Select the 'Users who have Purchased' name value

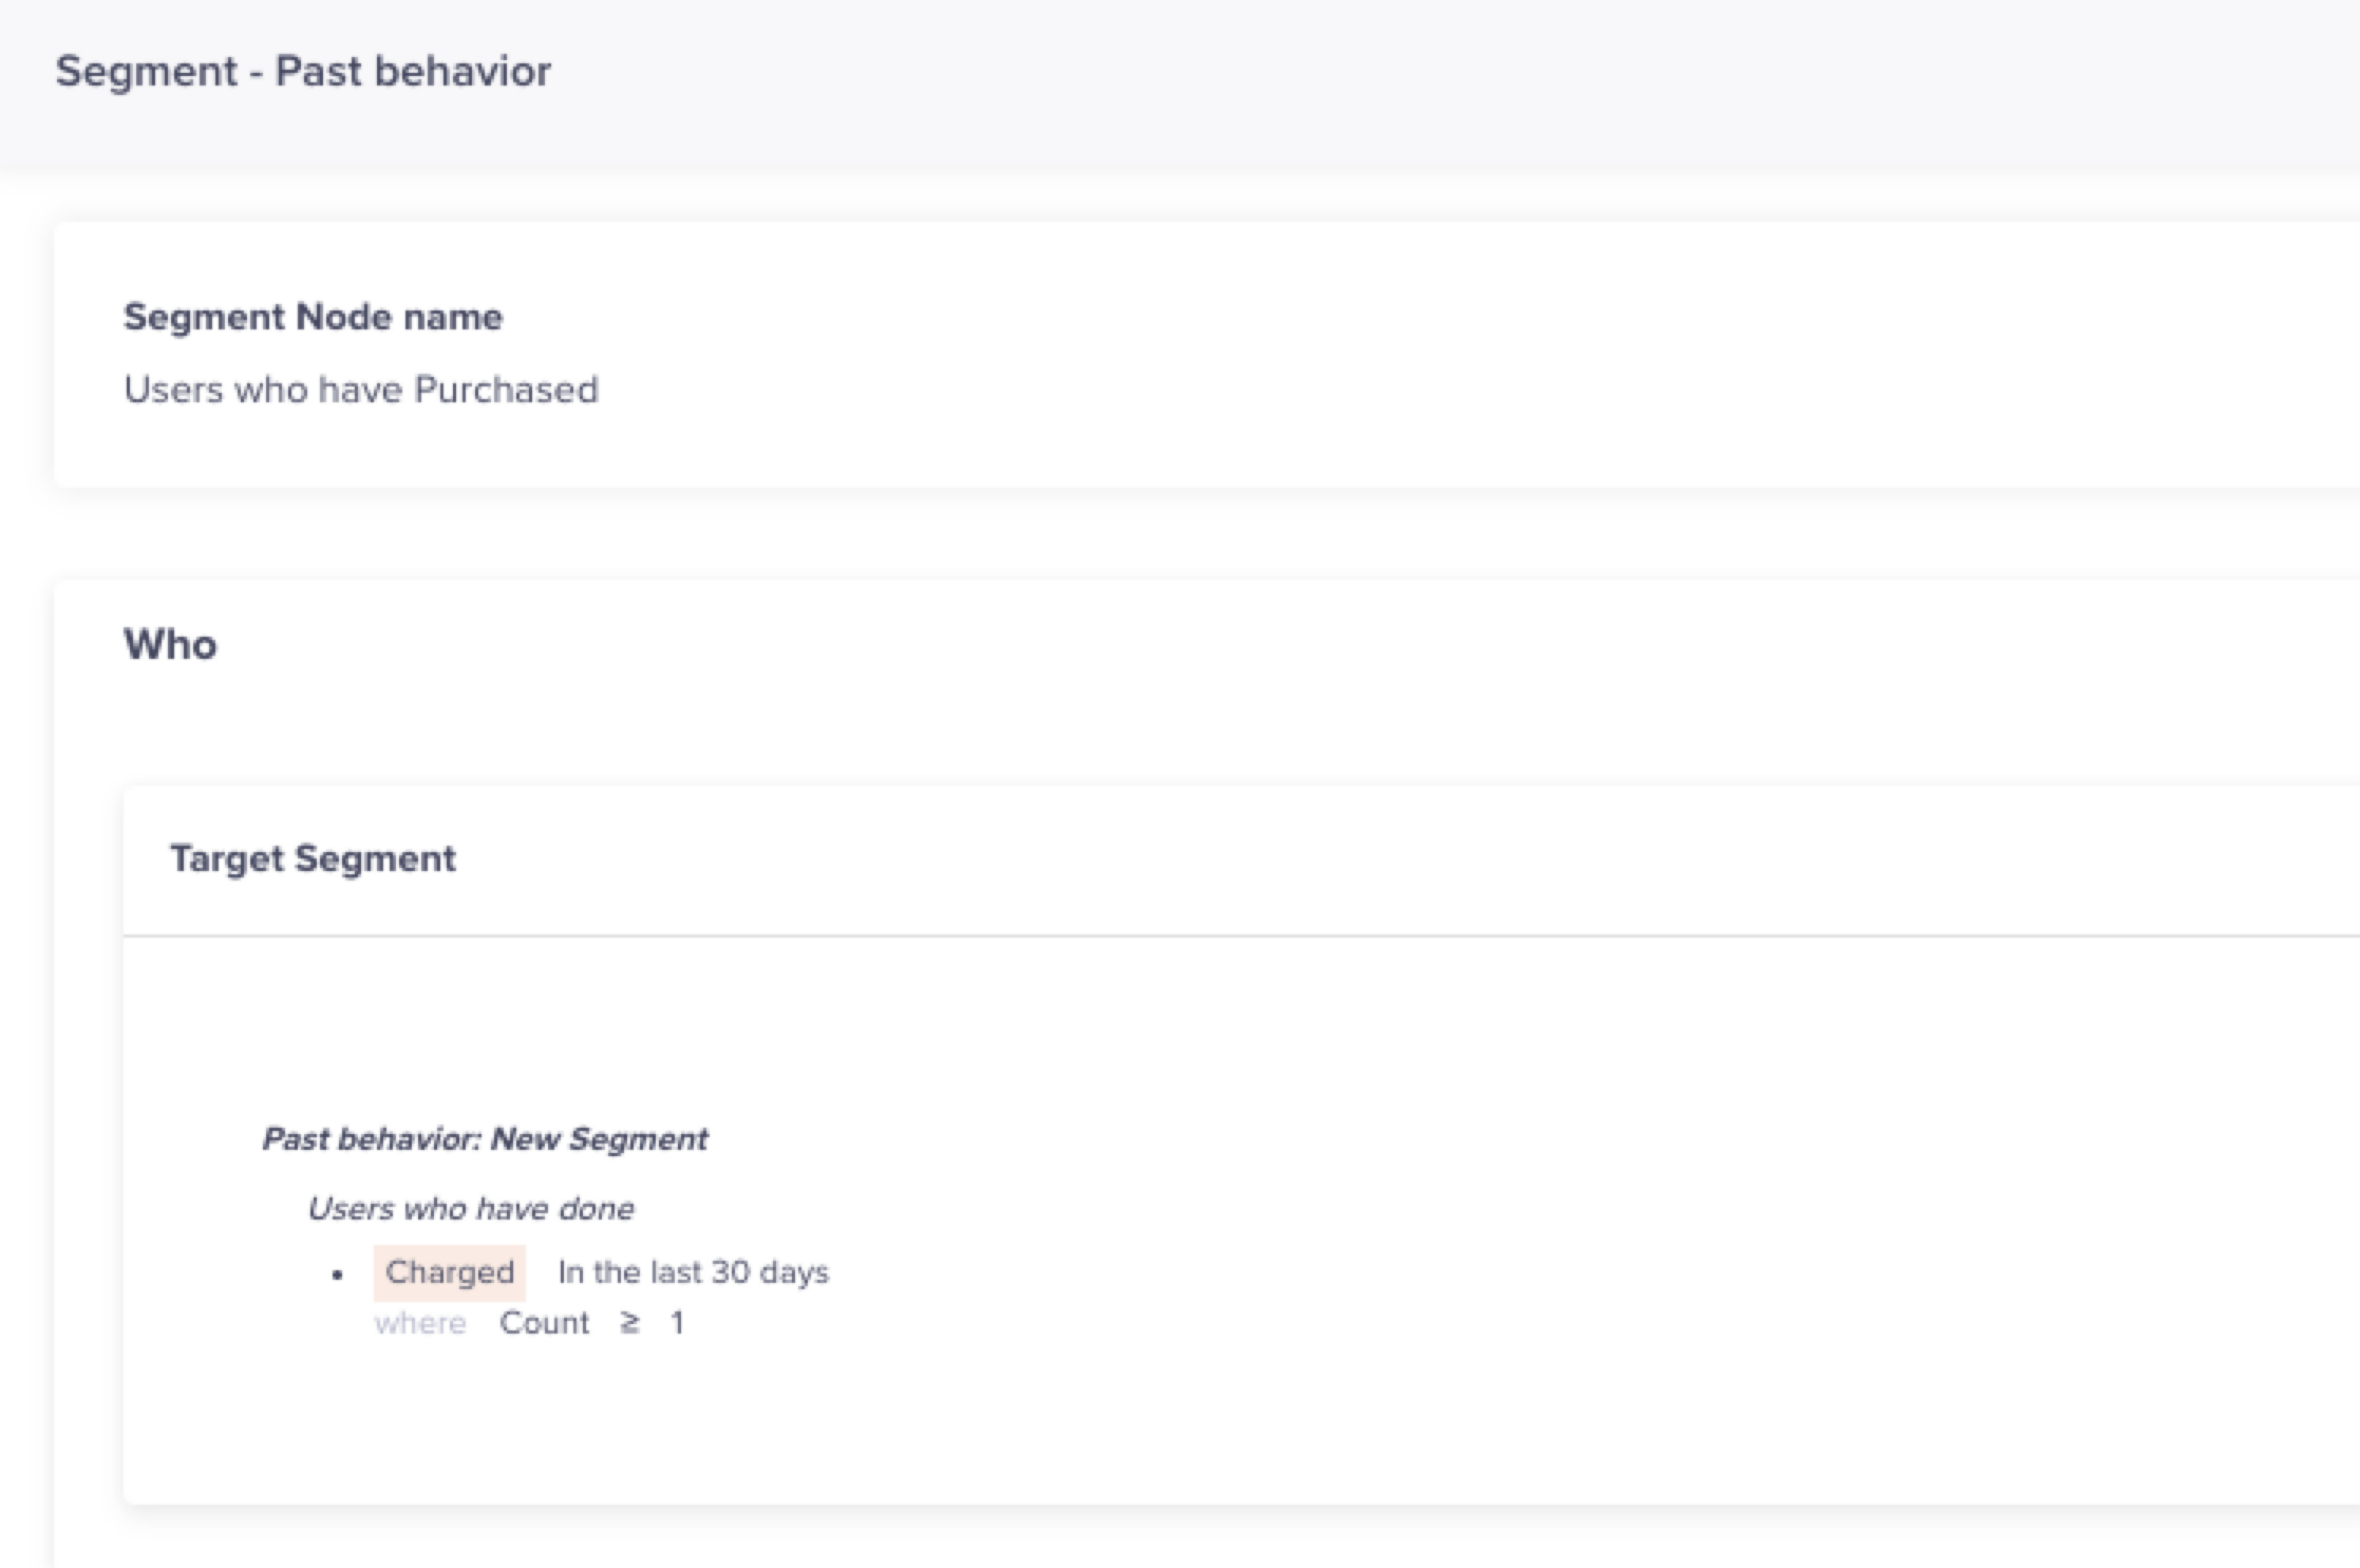361,389
